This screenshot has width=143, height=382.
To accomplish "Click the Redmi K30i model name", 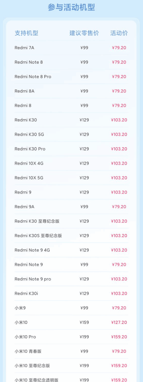I will pos(26,294).
